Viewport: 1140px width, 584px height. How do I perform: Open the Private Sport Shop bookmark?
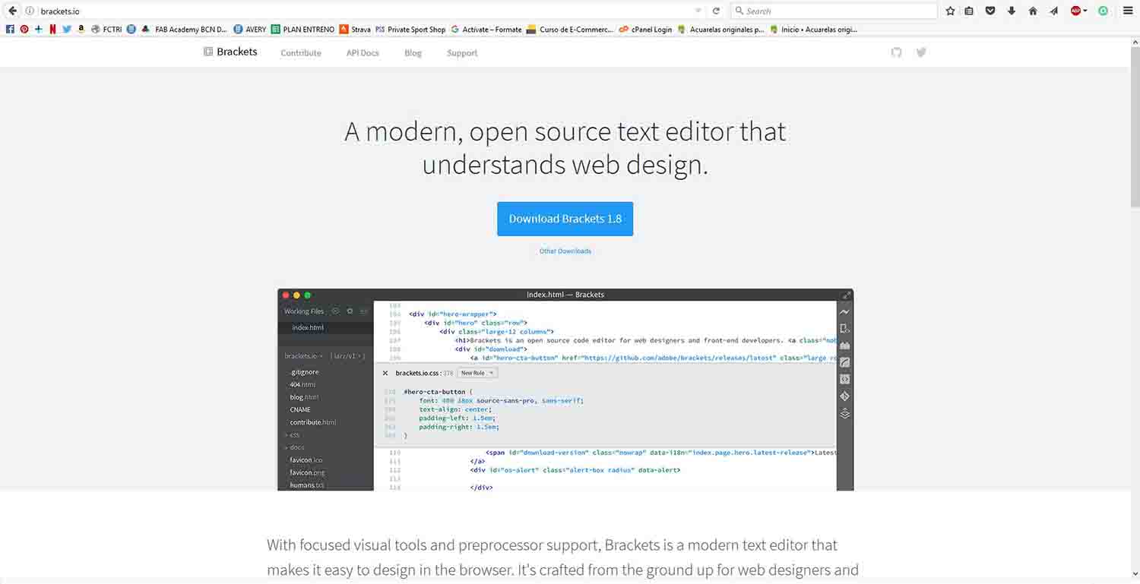click(410, 30)
